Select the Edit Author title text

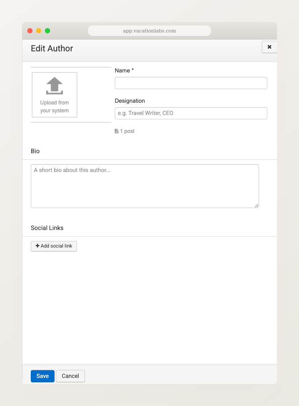pos(52,48)
